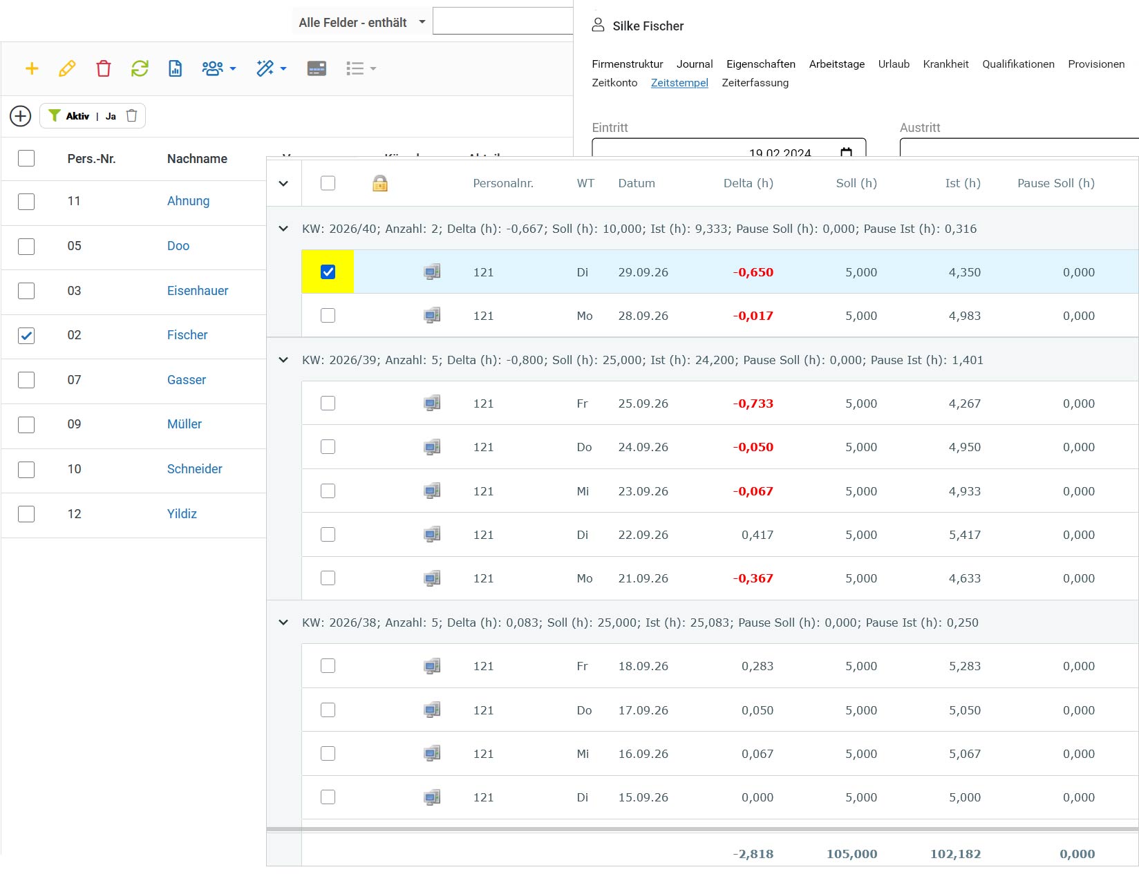The image size is (1139, 874).
Task: Open the Zeitkonto tab
Action: (x=614, y=83)
